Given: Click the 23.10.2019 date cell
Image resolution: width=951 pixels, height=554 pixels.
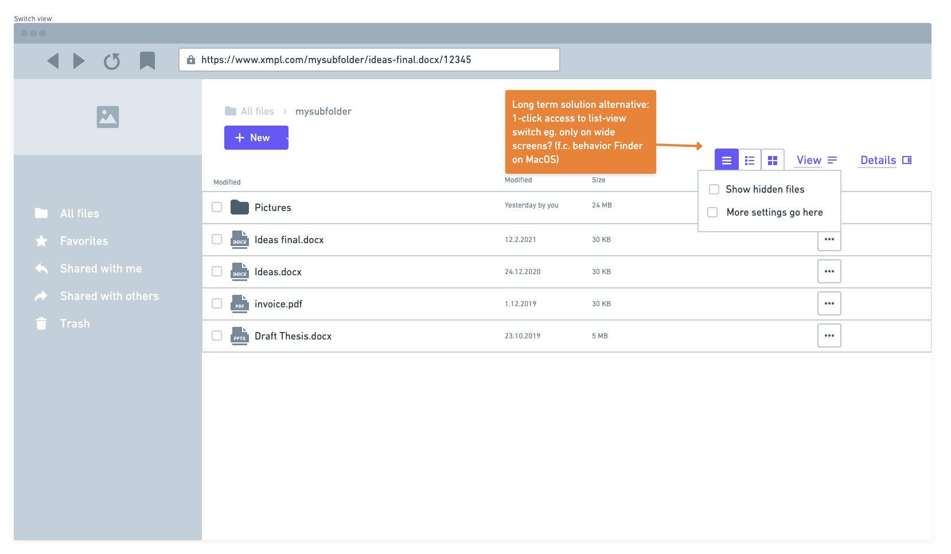Looking at the screenshot, I should point(523,336).
